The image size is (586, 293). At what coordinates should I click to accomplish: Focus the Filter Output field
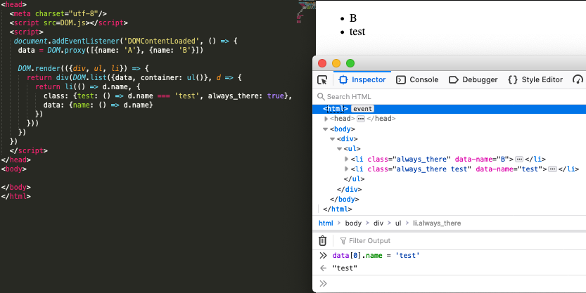tap(462, 241)
